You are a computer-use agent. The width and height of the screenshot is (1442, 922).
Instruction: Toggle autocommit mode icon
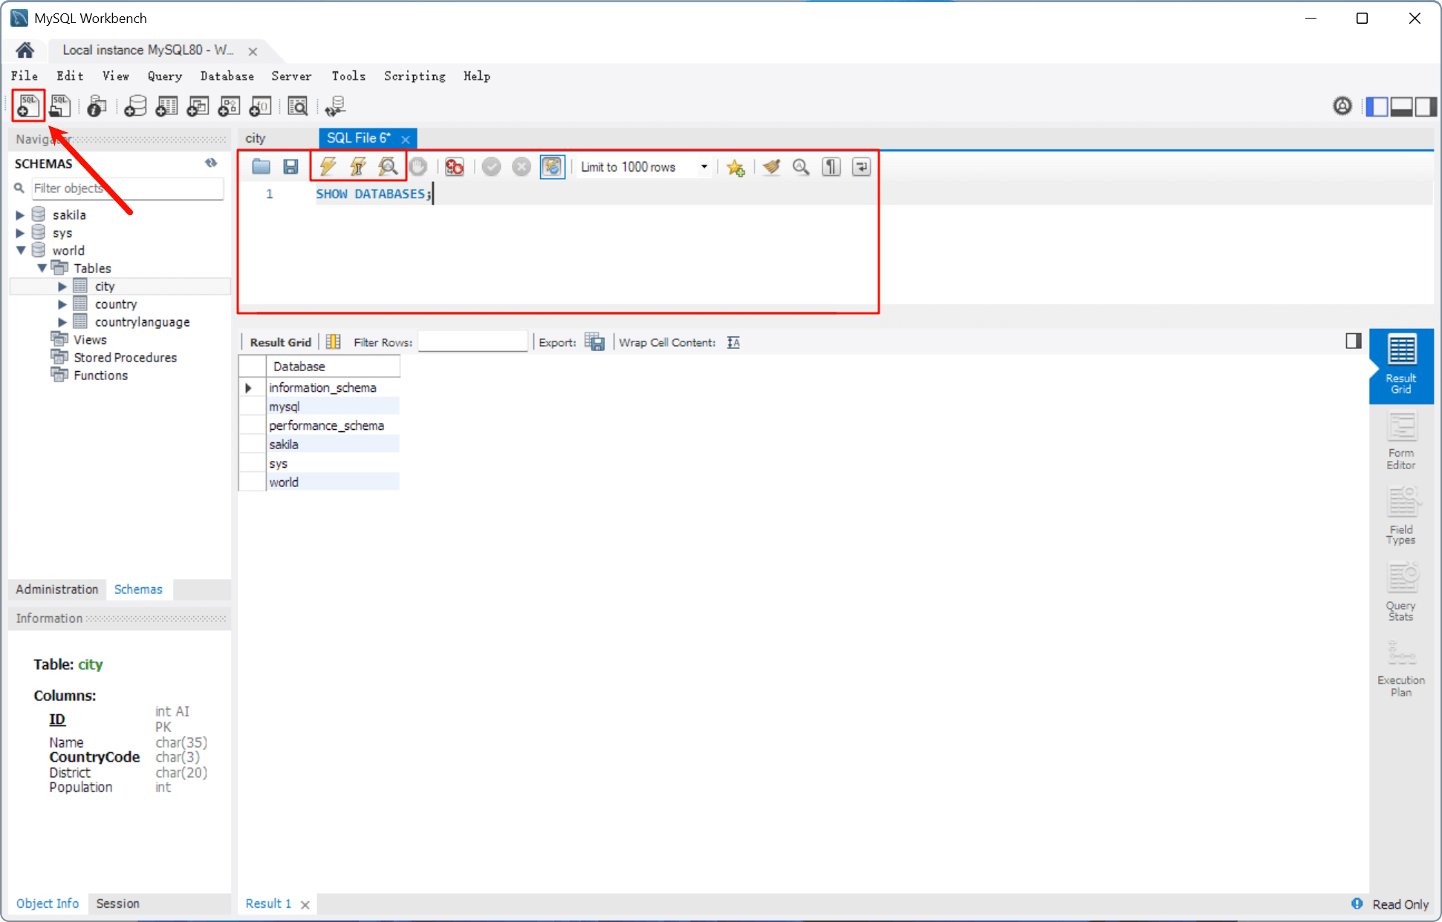(x=552, y=166)
